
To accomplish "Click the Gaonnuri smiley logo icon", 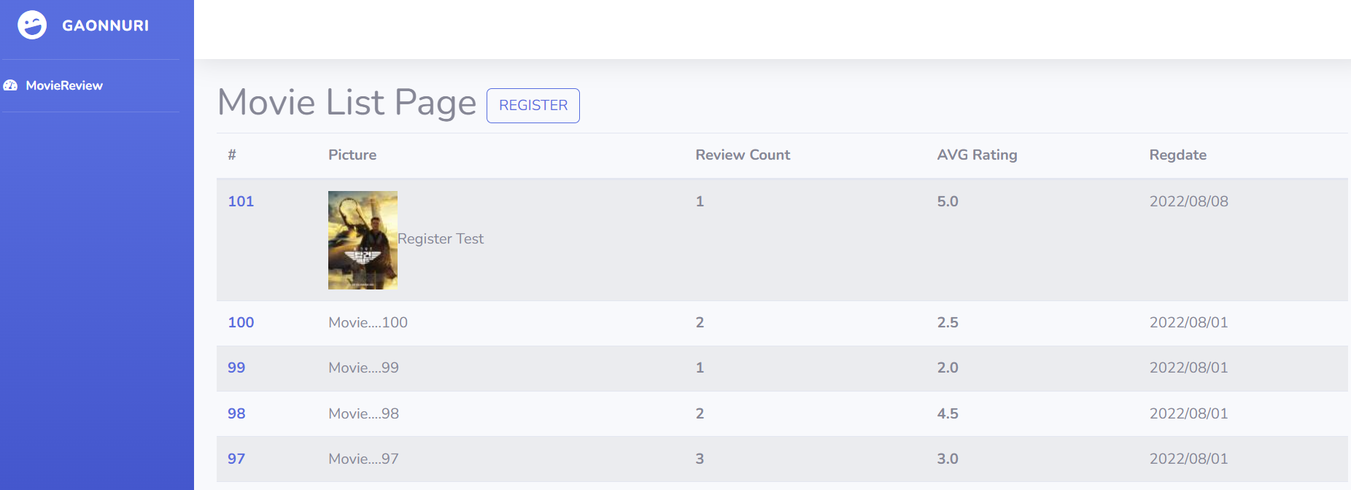I will (32, 25).
